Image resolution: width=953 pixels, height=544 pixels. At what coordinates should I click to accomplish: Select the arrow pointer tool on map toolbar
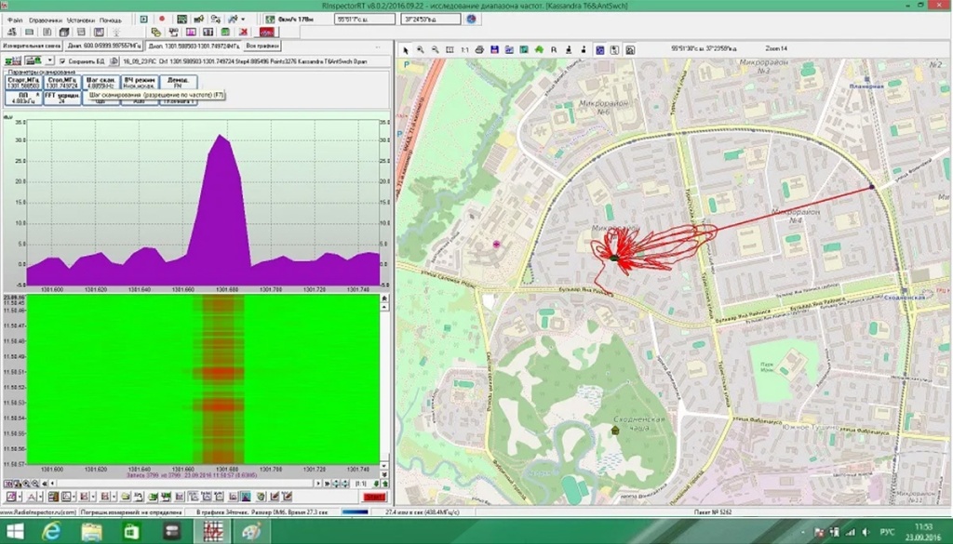(406, 49)
